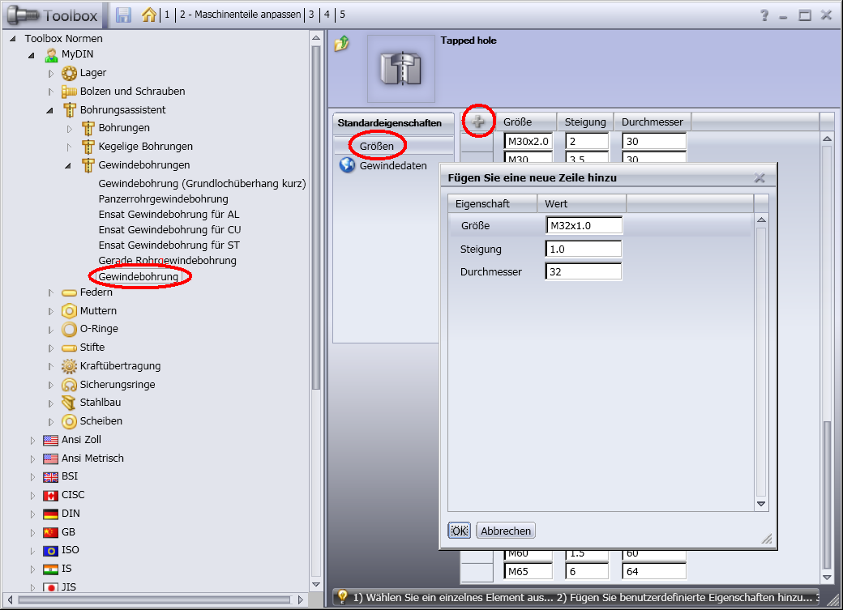Click the save disk icon in toolbar

coord(124,15)
